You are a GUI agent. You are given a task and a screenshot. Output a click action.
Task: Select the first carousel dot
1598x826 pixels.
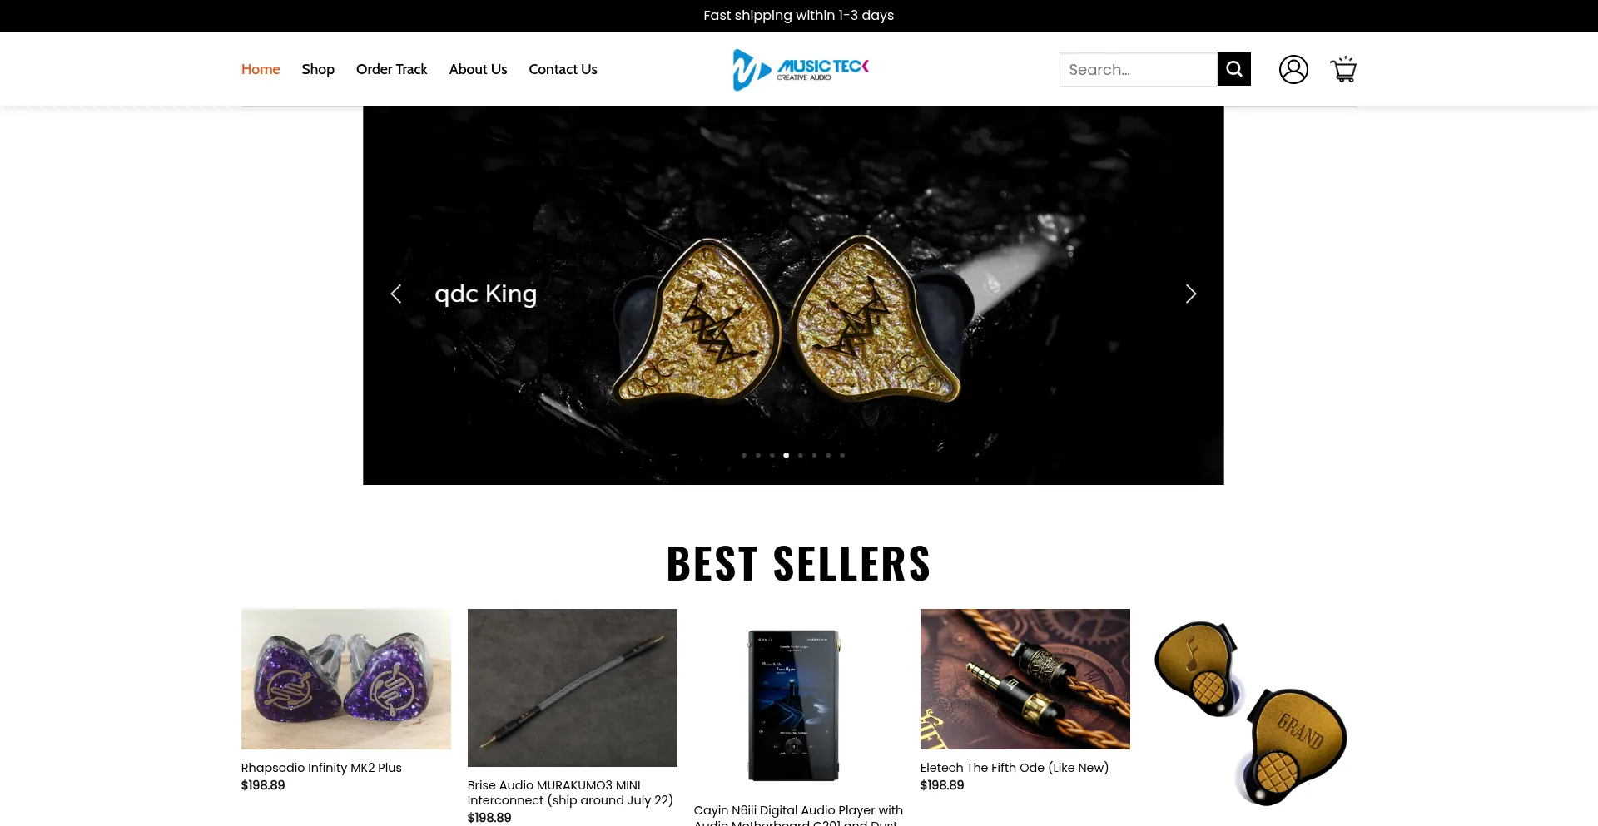pyautogui.click(x=744, y=455)
